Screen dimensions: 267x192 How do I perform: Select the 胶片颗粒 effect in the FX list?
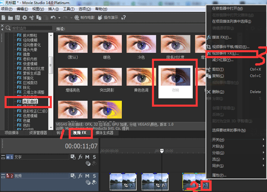[x=27, y=35]
